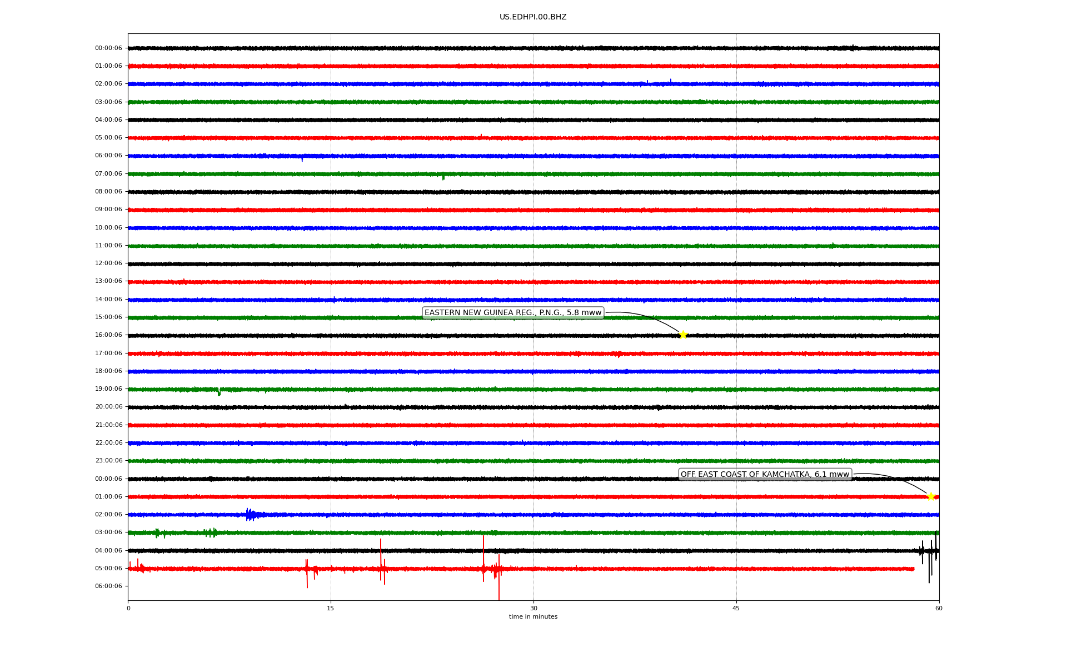Click the 14:00:06 row label
The image size is (1067, 667).
click(108, 300)
